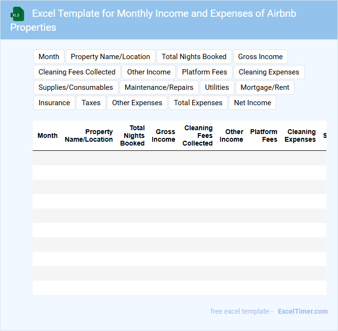338x331 pixels.
Task: Select the Month tag
Action: click(x=49, y=57)
